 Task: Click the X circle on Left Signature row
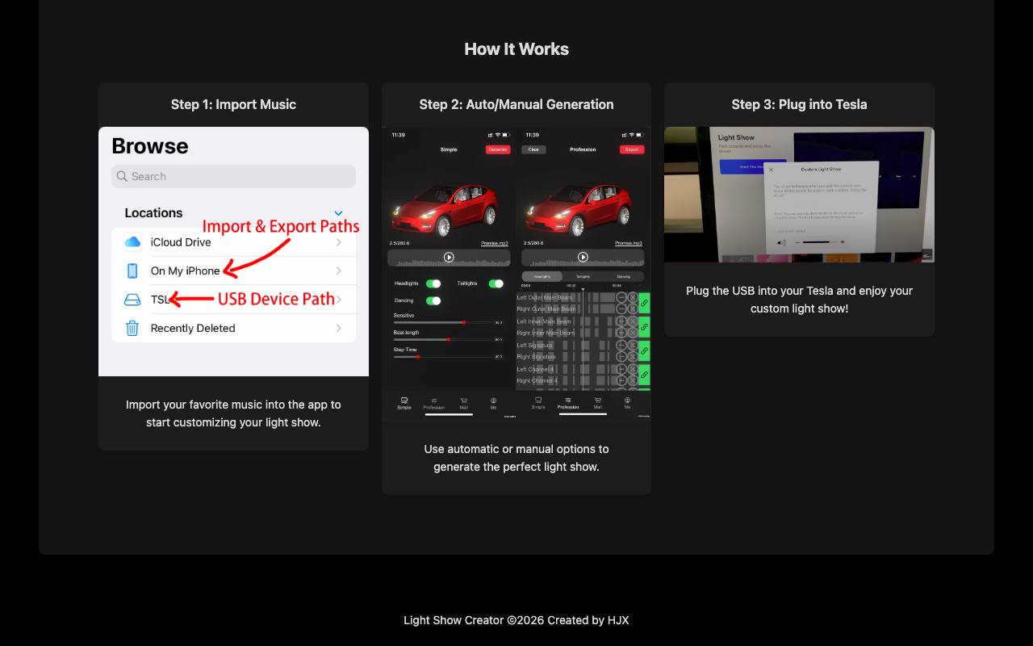pos(633,346)
